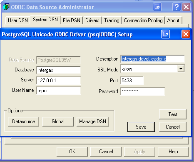
Task: Click the extra title-bar icon in ODBC Administrator window
Action: click(157, 7)
